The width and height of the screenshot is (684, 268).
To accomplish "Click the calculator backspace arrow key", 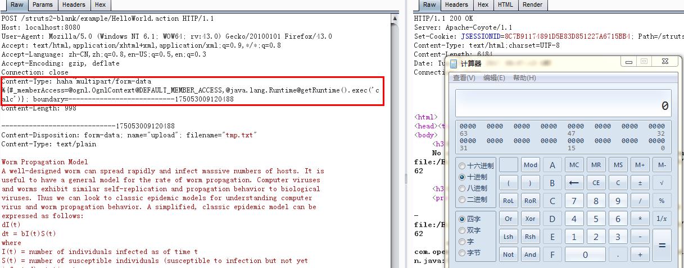I will click(x=574, y=183).
